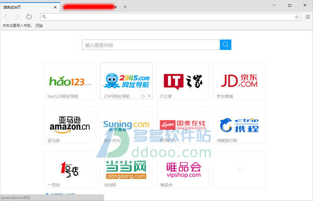Image resolution: width=313 pixels, height=201 pixels.
Task: Open the IT之家 speed dial tile
Action: click(183, 81)
